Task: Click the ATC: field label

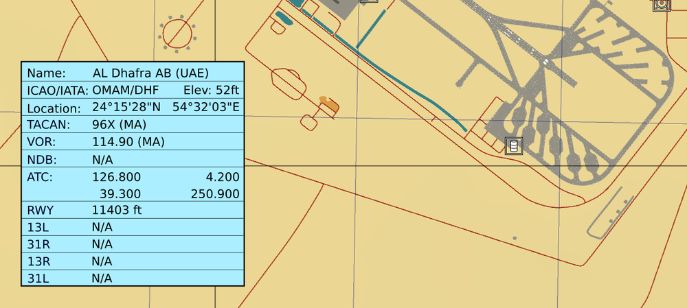Action: (40, 177)
